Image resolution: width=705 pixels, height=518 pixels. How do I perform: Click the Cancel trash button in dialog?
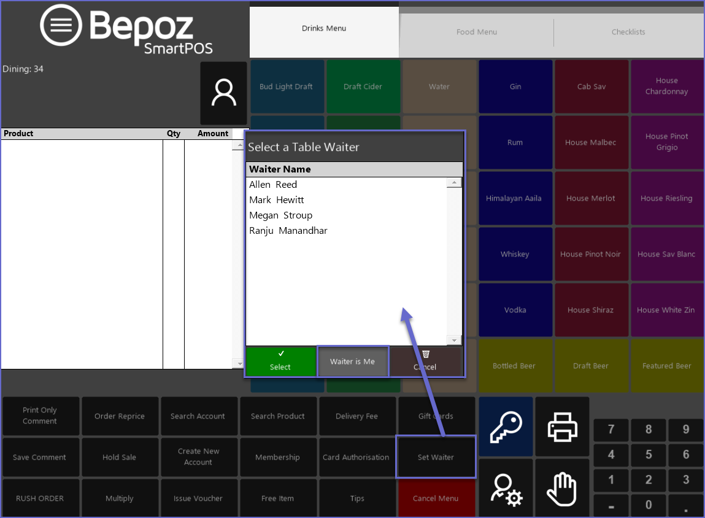coord(425,361)
